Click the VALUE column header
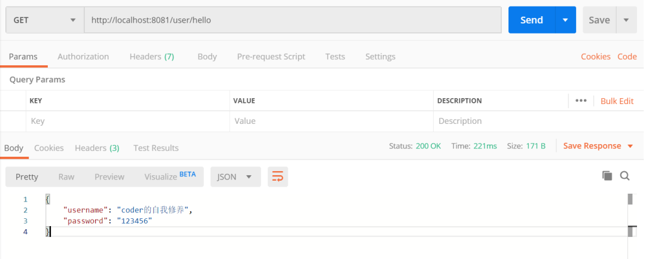The image size is (646, 259). [244, 100]
